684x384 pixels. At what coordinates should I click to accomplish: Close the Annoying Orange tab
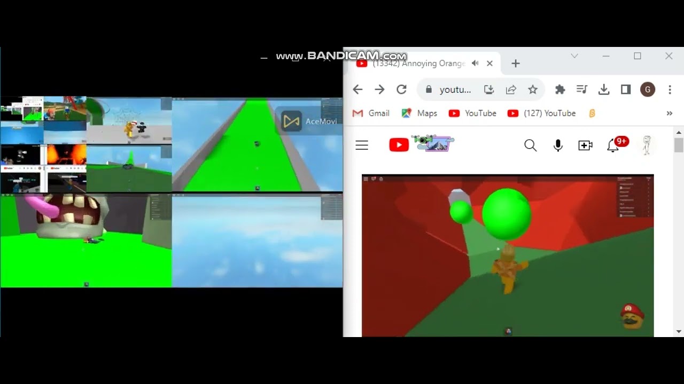click(x=489, y=63)
